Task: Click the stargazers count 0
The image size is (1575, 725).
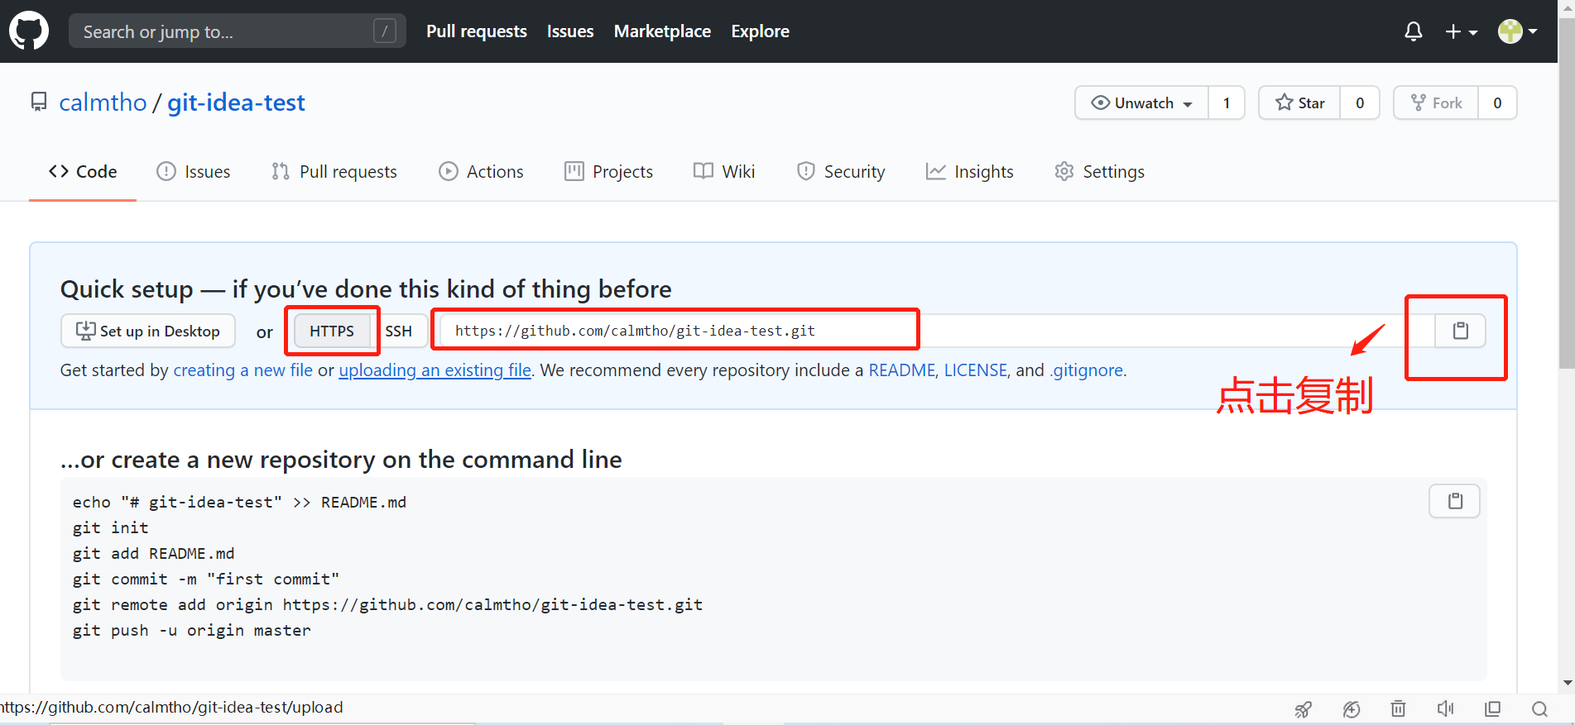Action: click(x=1360, y=103)
